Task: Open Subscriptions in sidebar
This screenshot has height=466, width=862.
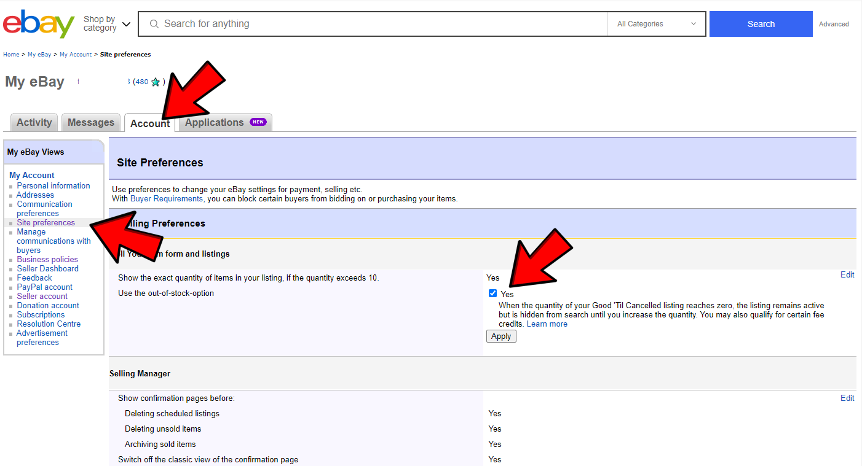Action: [x=41, y=314]
